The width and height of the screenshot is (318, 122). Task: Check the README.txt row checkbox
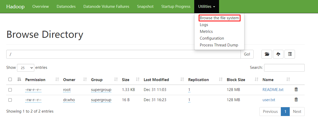coord(10,90)
